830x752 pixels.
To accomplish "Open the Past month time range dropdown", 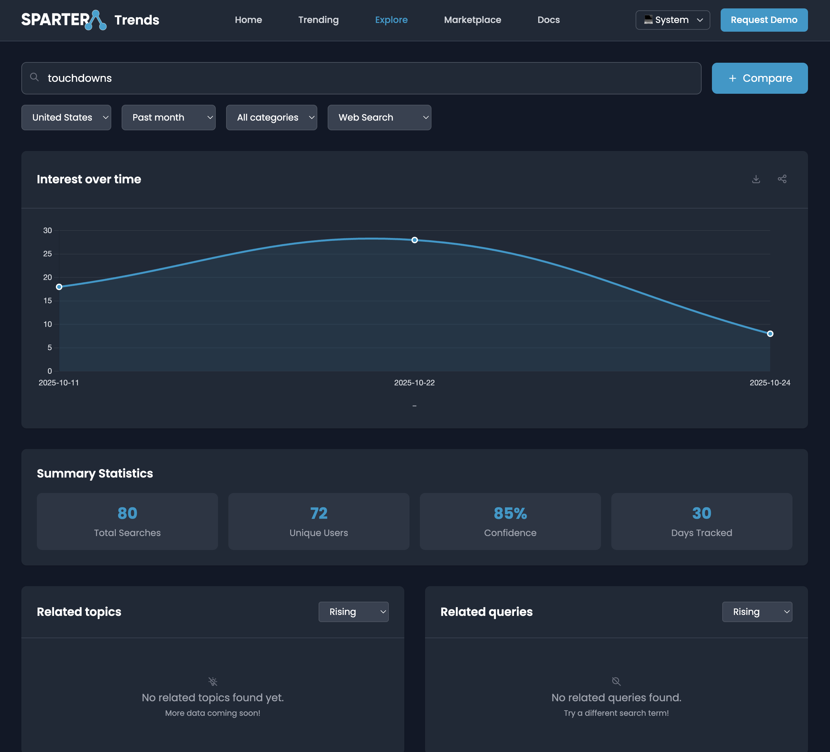I will click(169, 117).
